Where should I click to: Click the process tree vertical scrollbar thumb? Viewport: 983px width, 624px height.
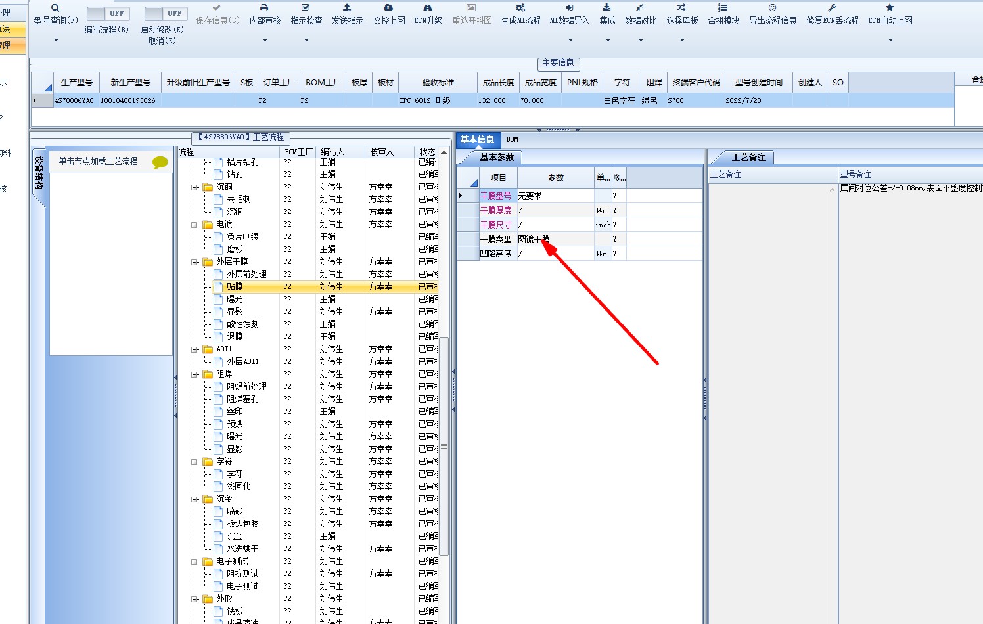click(x=444, y=447)
